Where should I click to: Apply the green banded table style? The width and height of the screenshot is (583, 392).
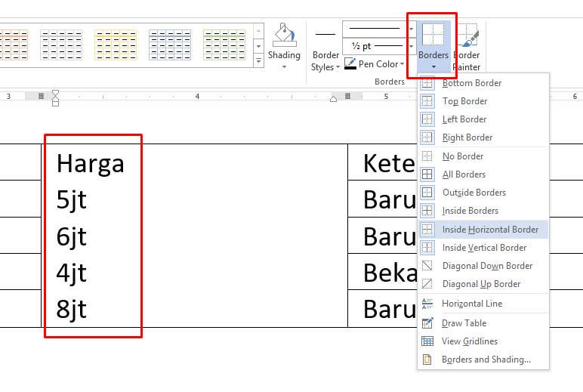pyautogui.click(x=224, y=45)
